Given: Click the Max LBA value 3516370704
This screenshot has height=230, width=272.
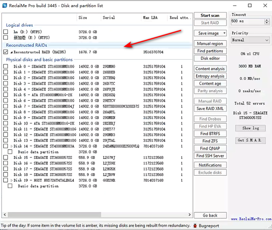Looking at the screenshot, I should point(153,52).
